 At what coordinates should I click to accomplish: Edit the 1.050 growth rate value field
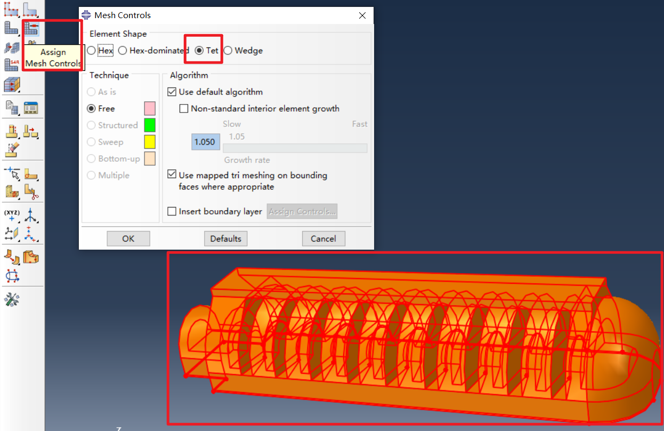206,141
